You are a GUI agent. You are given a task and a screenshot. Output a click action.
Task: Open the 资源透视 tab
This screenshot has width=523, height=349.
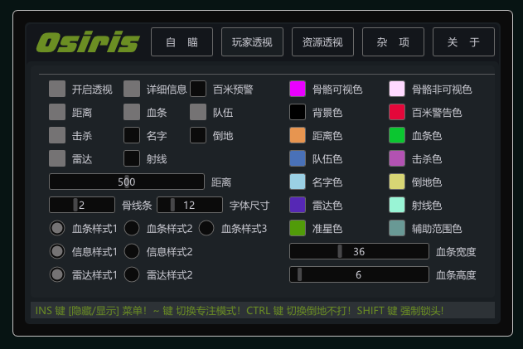(322, 42)
